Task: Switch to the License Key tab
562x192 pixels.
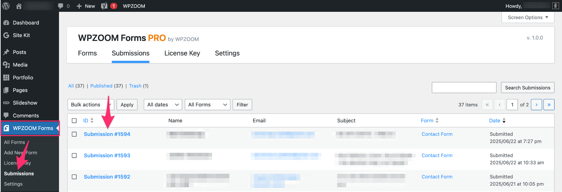Action: 182,53
